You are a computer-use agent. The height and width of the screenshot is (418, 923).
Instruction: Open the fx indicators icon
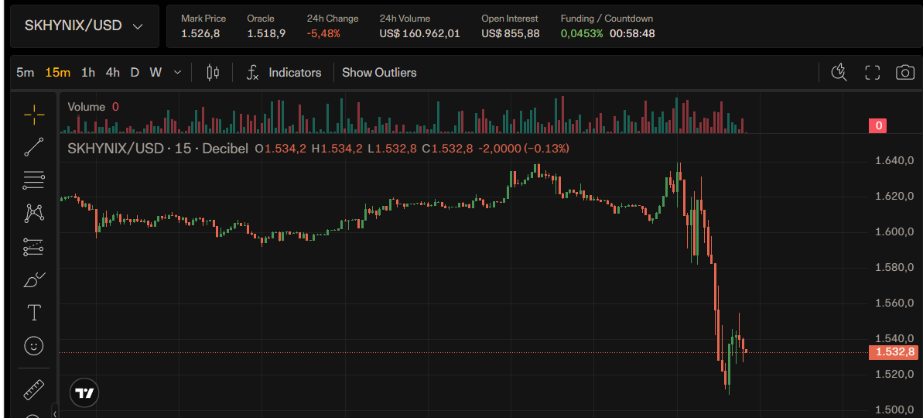[x=252, y=73]
